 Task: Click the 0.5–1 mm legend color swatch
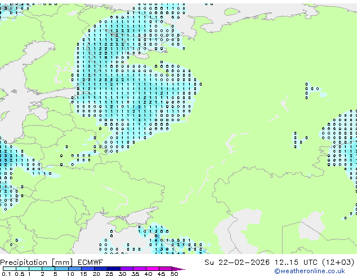tap(23, 269)
